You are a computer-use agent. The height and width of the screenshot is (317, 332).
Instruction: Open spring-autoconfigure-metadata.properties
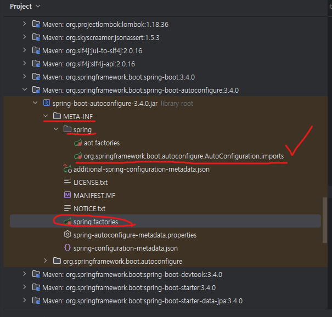point(135,235)
